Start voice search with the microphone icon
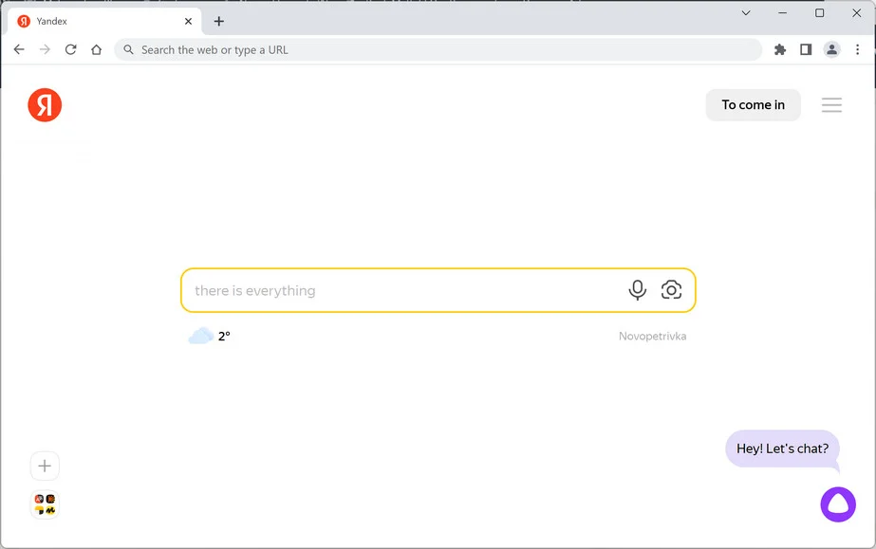876x549 pixels. [638, 290]
